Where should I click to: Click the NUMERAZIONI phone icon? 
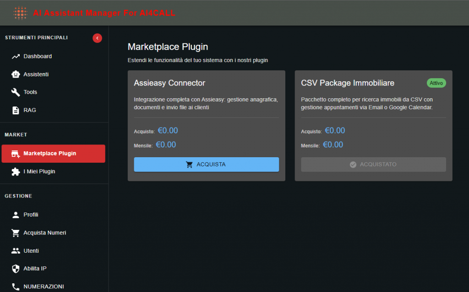(16, 287)
